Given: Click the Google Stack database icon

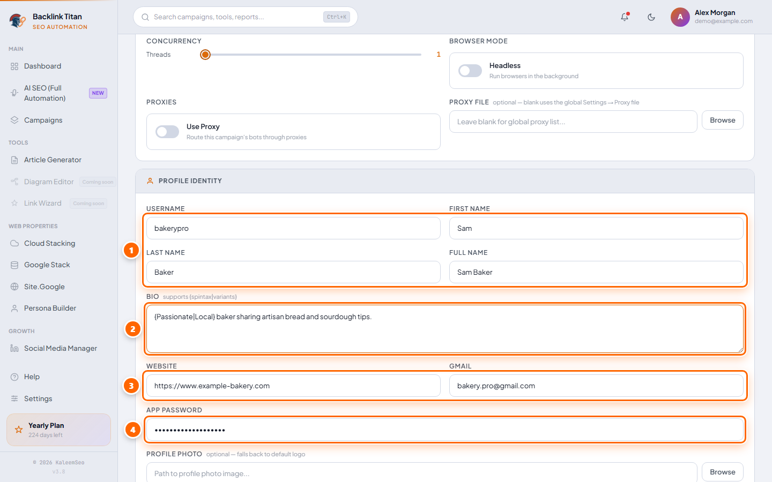Looking at the screenshot, I should pyautogui.click(x=14, y=265).
